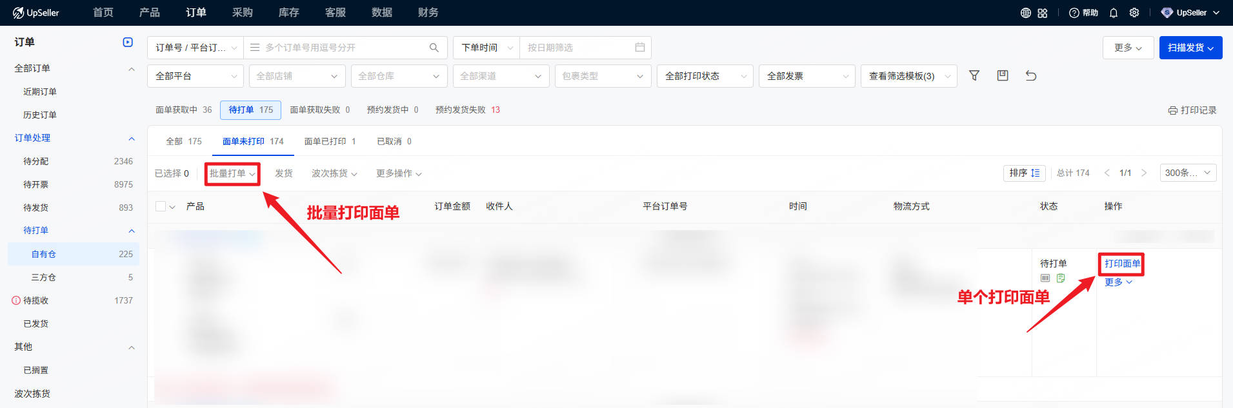Click the 扫描发货 button

[x=1190, y=48]
